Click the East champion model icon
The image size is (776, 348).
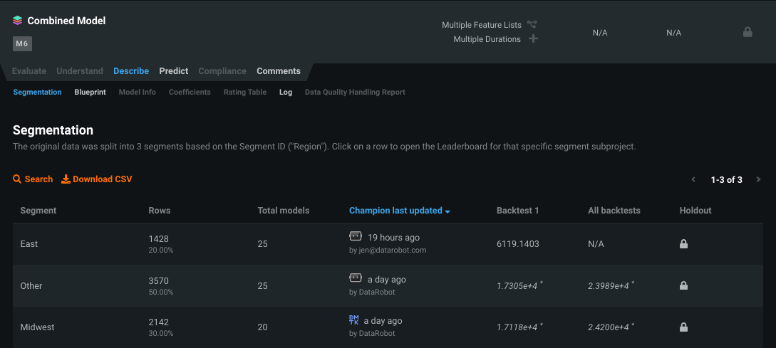(x=356, y=236)
